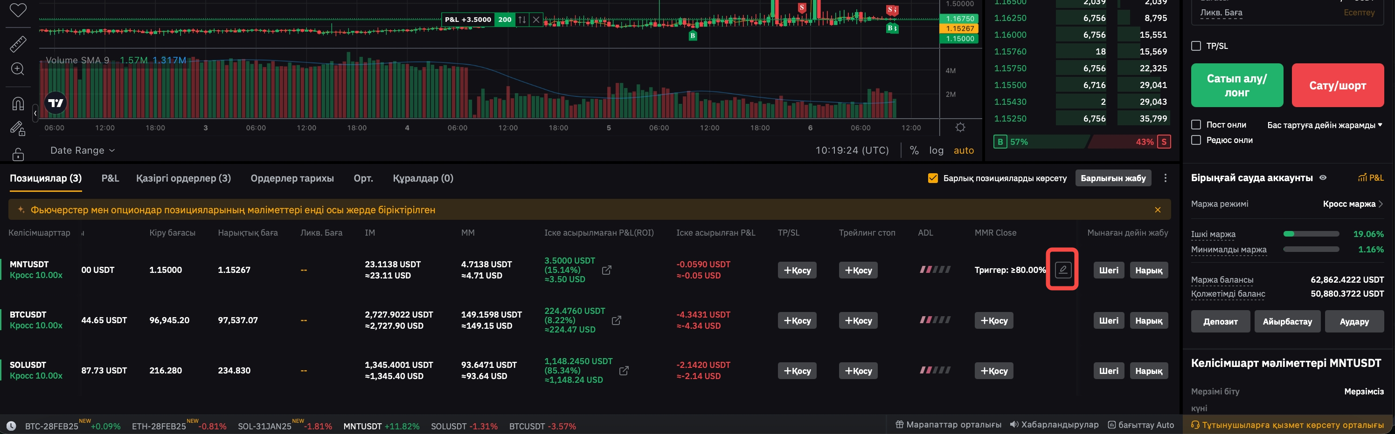The image size is (1395, 434).
Task: Share the BTCUSDT unrealized P&L
Action: 616,320
